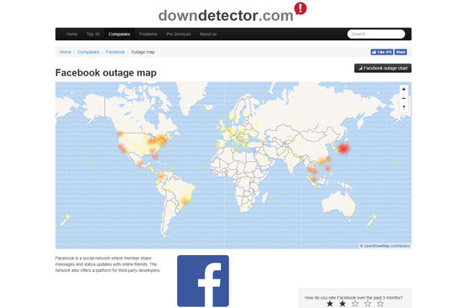Rate Facebook one star

pyautogui.click(x=330, y=304)
